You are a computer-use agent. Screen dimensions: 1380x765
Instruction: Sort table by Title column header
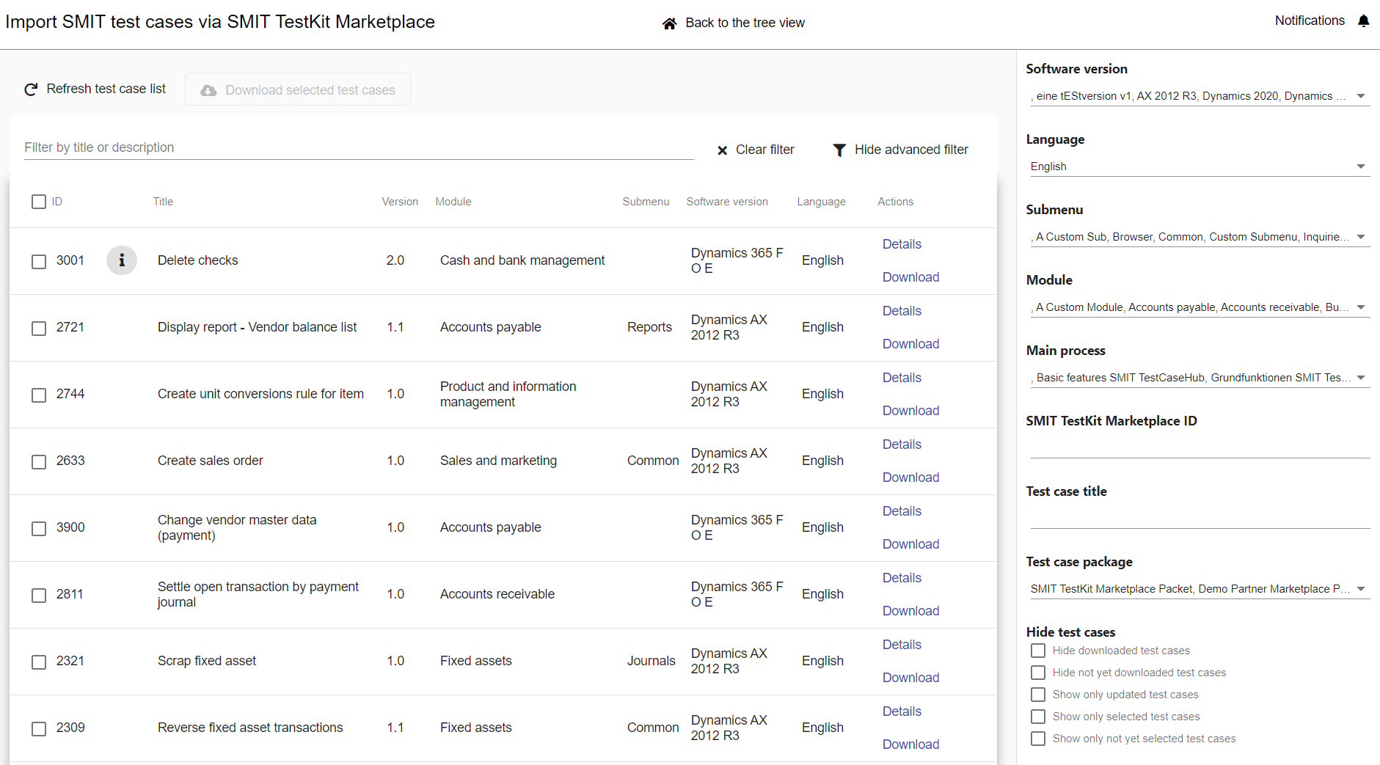[163, 202]
